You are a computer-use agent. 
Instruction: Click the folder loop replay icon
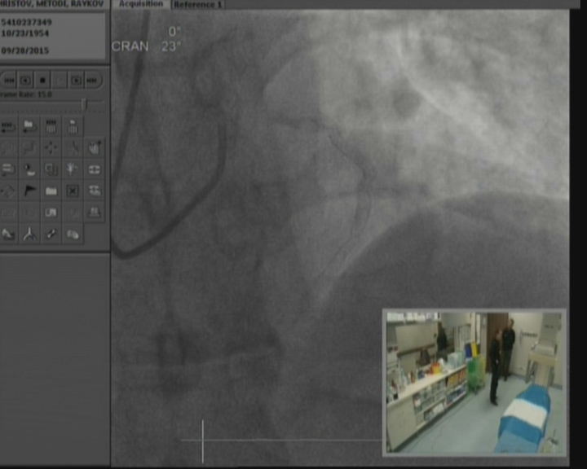[x=29, y=126]
